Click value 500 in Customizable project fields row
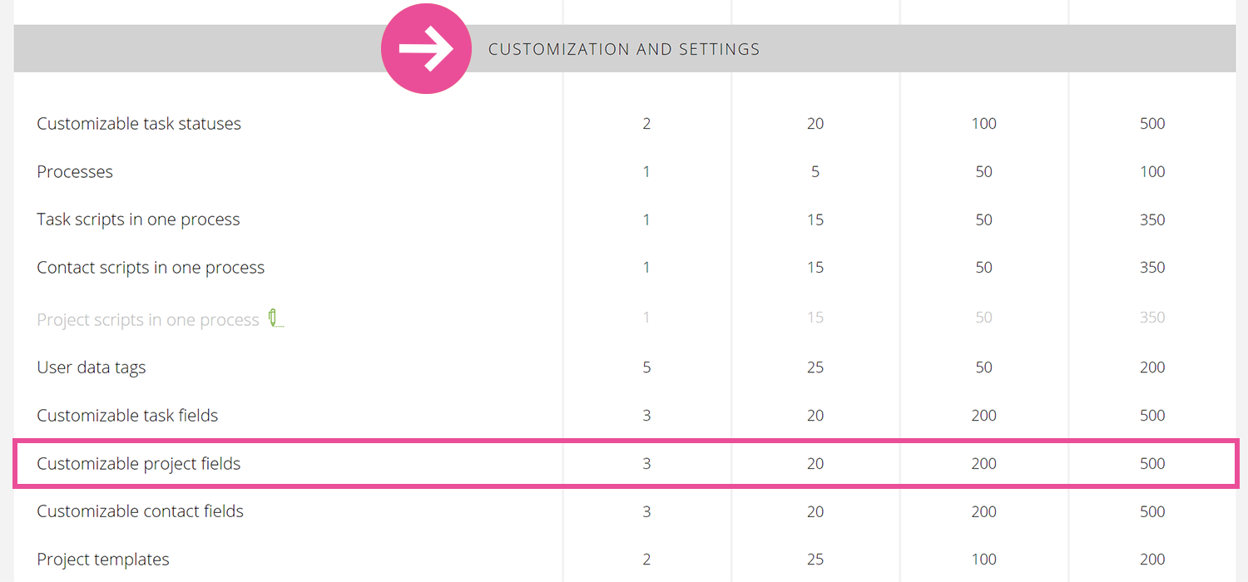The width and height of the screenshot is (1248, 582). pyautogui.click(x=1152, y=464)
